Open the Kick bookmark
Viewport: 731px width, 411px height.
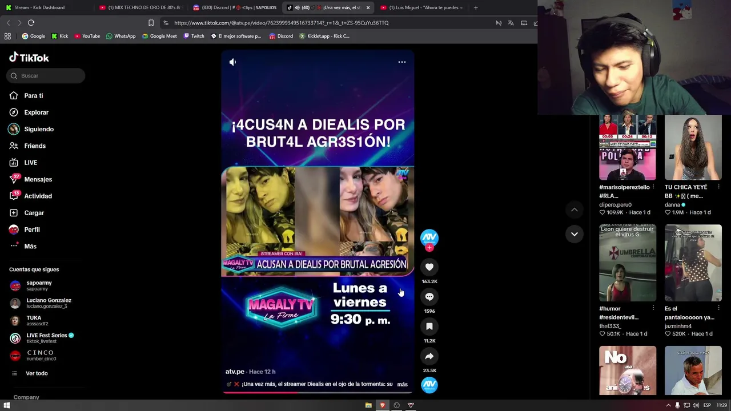pyautogui.click(x=60, y=36)
